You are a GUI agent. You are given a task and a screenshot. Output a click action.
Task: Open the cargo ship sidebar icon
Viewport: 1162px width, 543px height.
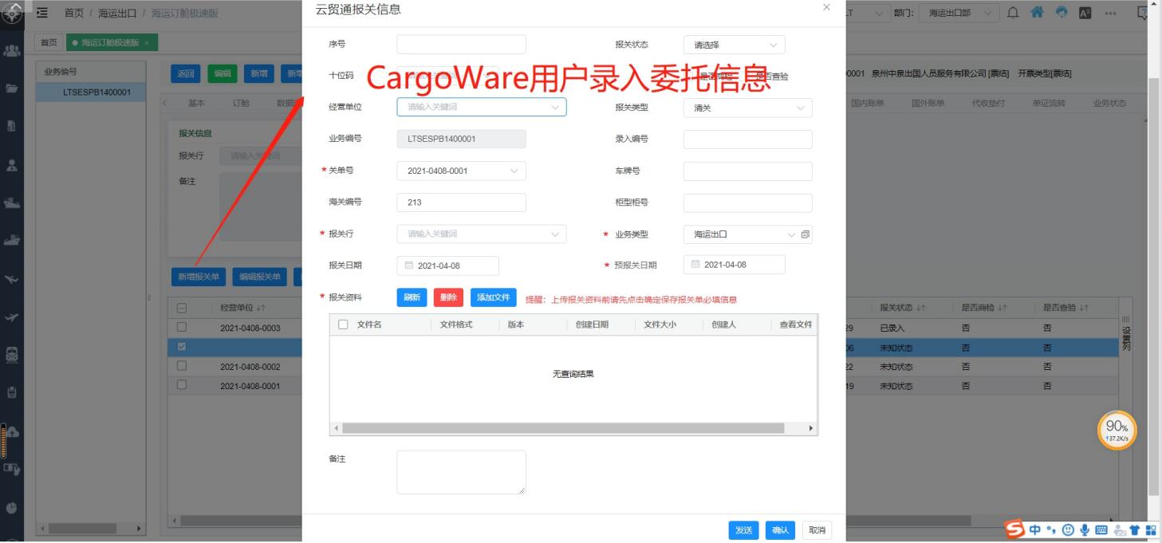tap(11, 203)
